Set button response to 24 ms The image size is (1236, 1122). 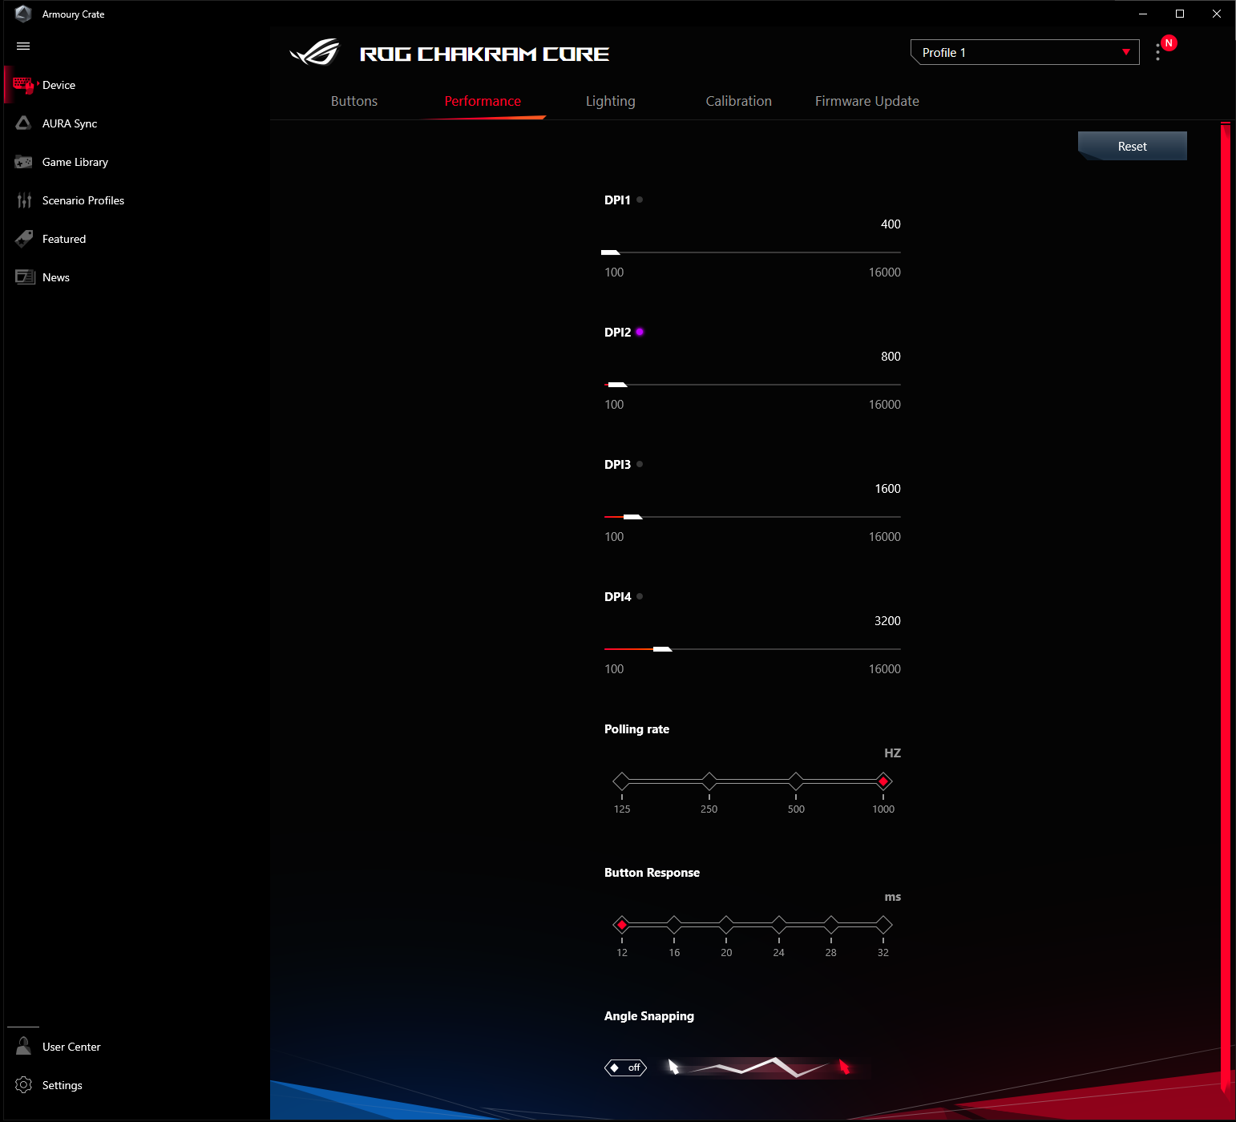pos(779,925)
